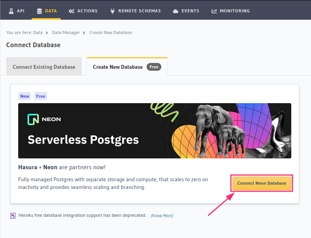The width and height of the screenshot is (311, 238).
Task: Navigate to Data in the breadcrumb
Action: 38,32
